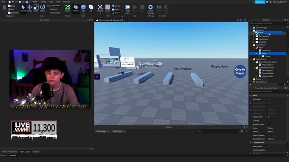
Task: Click the undo arrow in title bar
Action: (13, 2)
